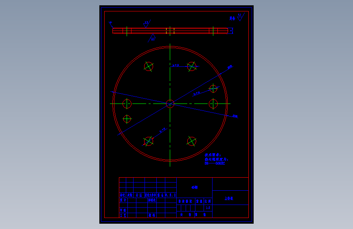The image size is (353, 229).
Task: Click the 工艺 row label
Action: 123,215
